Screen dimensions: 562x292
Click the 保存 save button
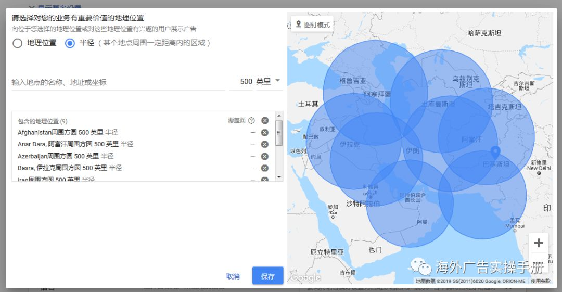267,276
